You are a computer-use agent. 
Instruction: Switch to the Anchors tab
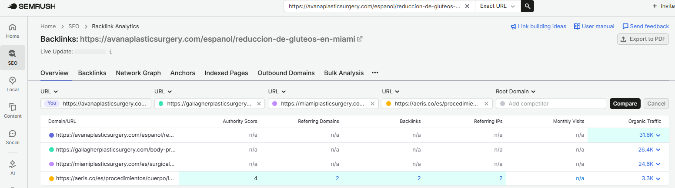(x=183, y=73)
